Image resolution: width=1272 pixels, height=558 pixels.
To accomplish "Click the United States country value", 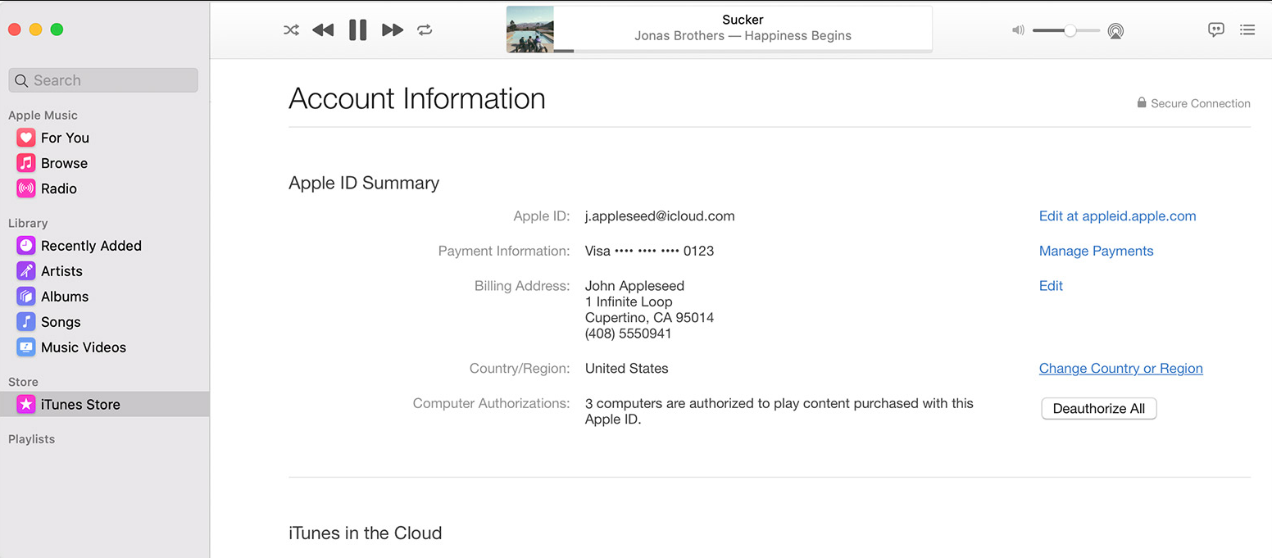I will click(626, 369).
